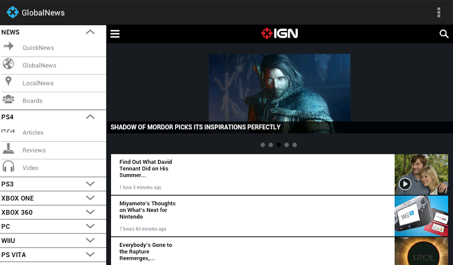This screenshot has height=265, width=453.
Task: Expand the XBOX 360 section
Action: [90, 212]
